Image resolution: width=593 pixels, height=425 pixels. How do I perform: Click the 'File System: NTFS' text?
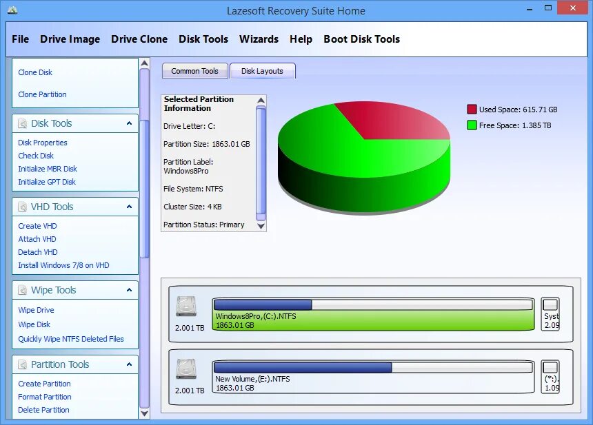(x=193, y=189)
